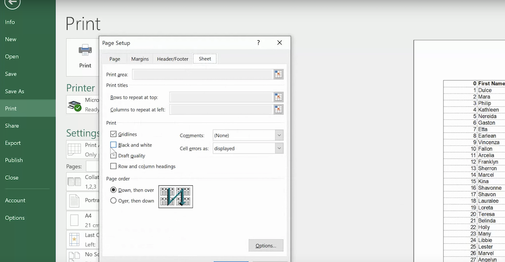The width and height of the screenshot is (505, 262).
Task: Click the Print printer icon button
Action: point(85,56)
